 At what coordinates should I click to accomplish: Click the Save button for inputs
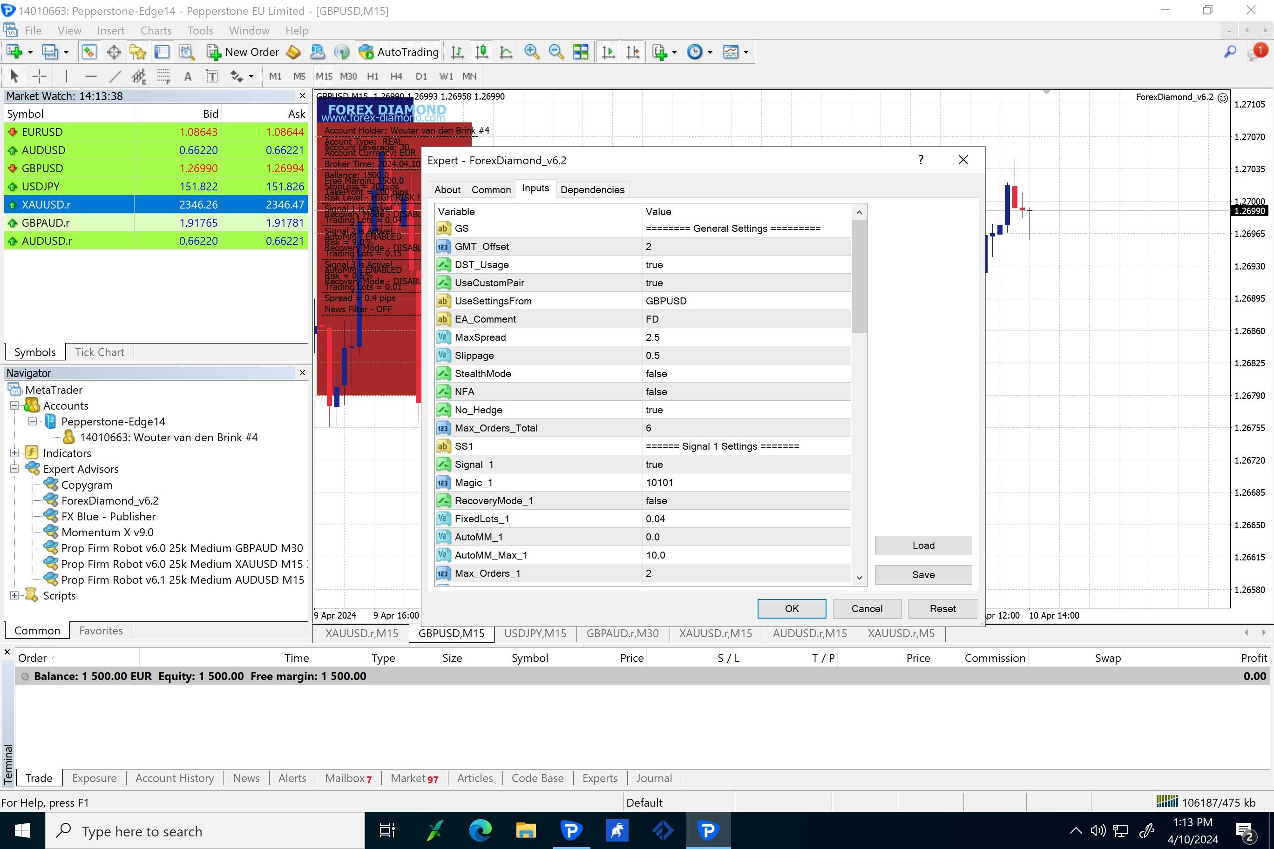pos(923,574)
